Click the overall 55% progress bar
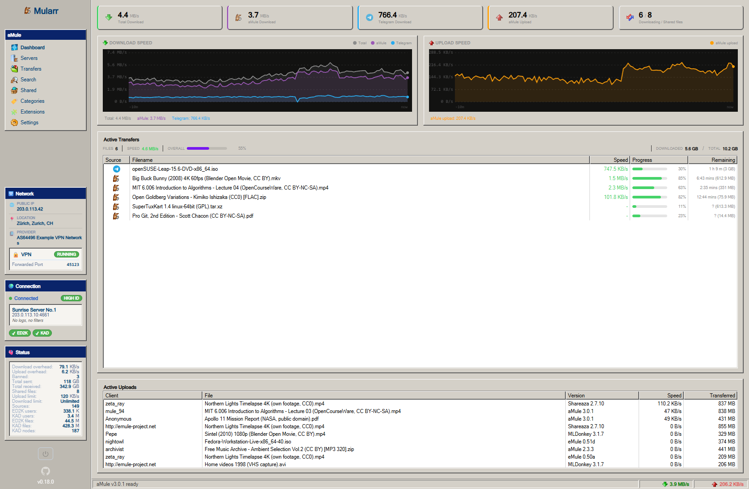The image size is (749, 489). point(207,148)
